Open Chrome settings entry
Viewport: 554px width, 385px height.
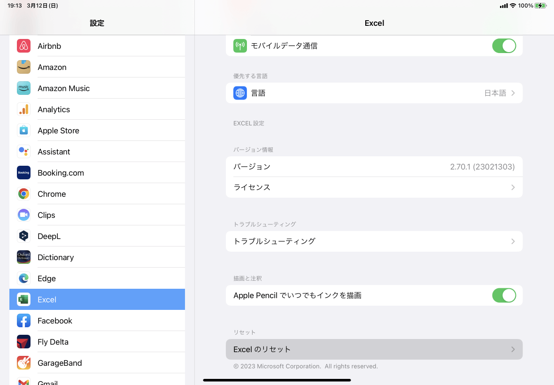point(97,194)
